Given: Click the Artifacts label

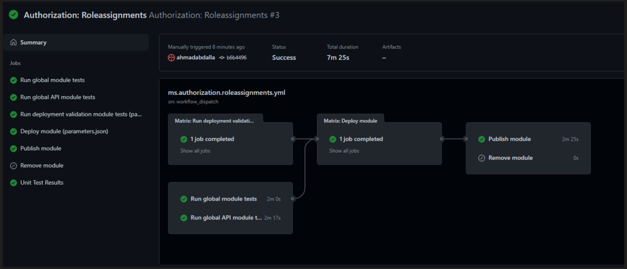Looking at the screenshot, I should [392, 47].
